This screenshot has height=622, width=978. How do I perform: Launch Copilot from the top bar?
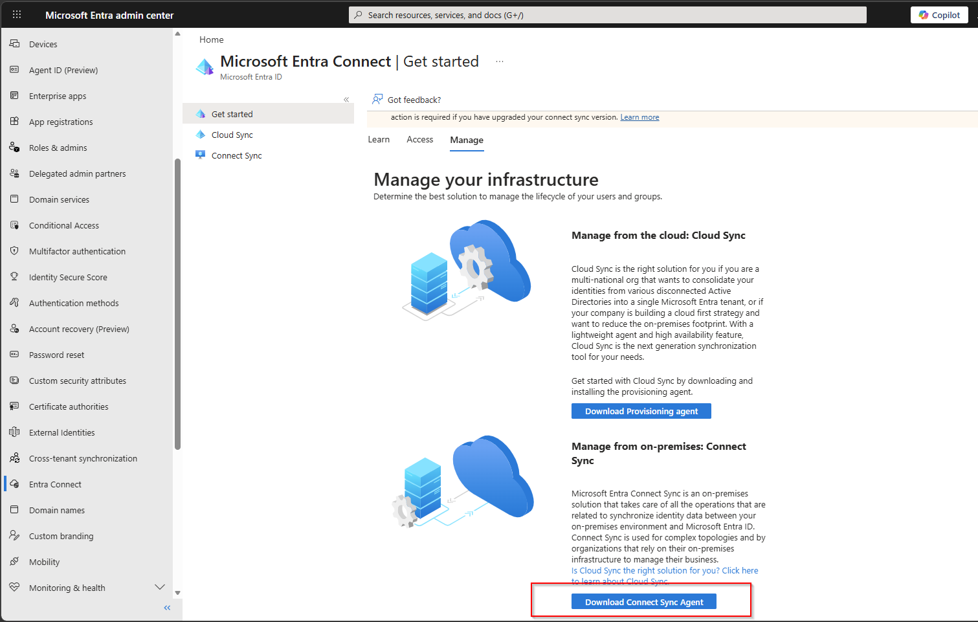[x=939, y=14]
